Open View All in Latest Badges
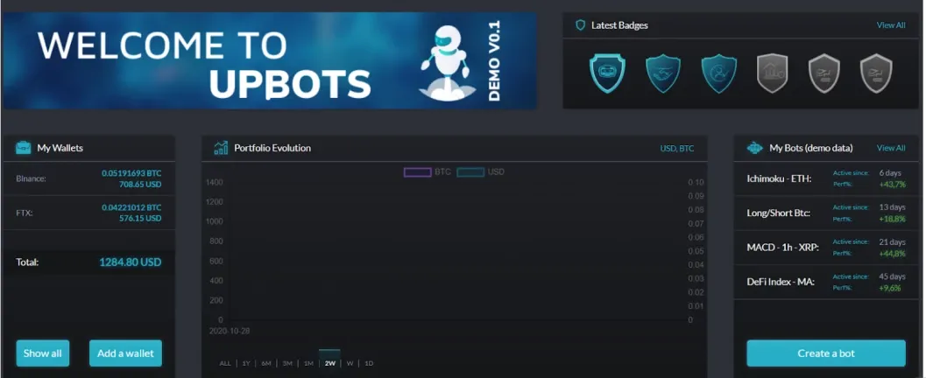The width and height of the screenshot is (926, 378). point(891,25)
